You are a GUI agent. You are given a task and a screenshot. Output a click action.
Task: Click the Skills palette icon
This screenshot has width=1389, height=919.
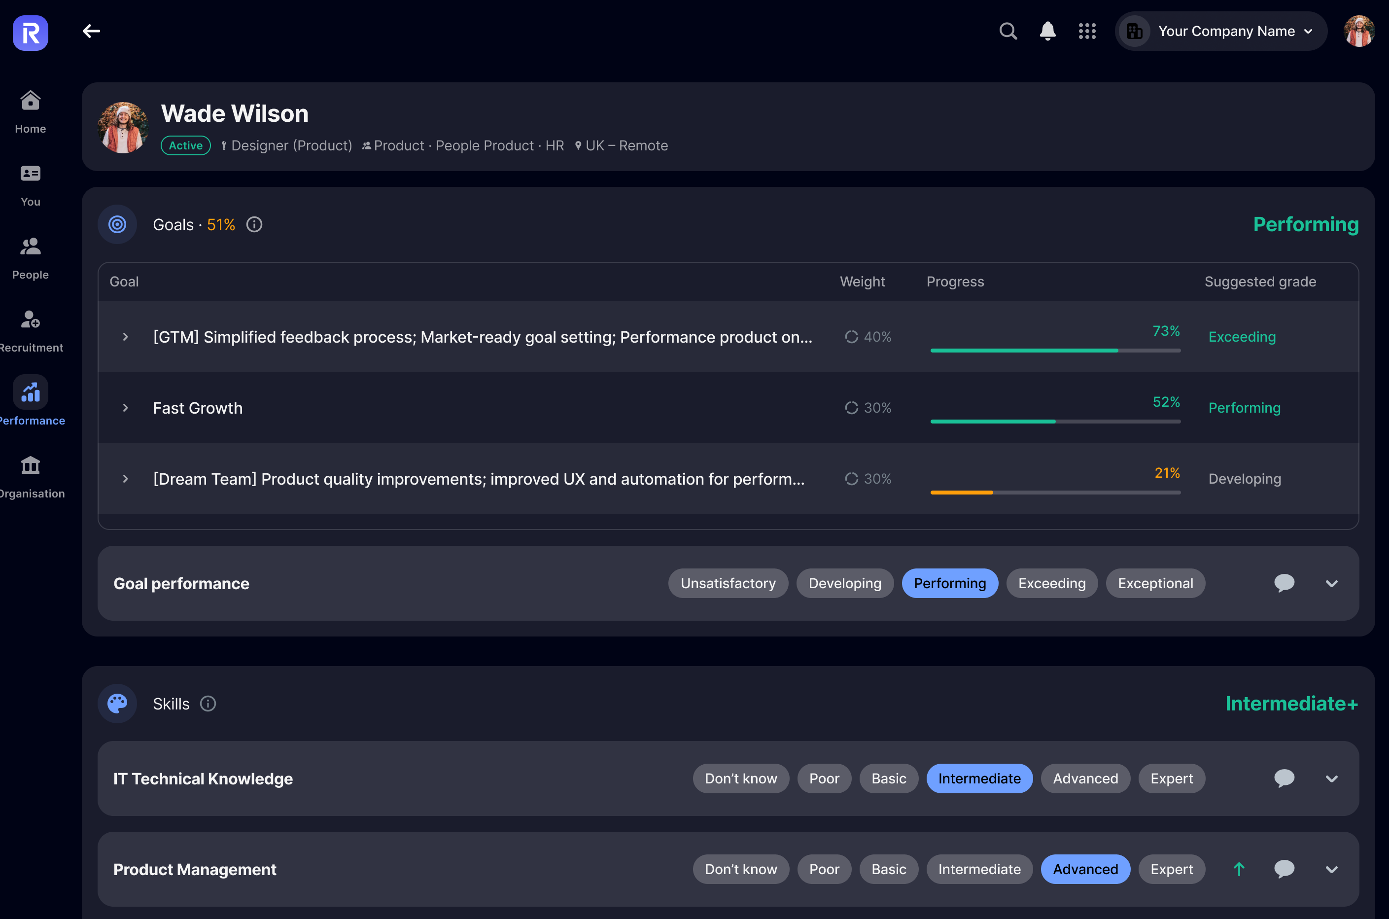point(116,703)
